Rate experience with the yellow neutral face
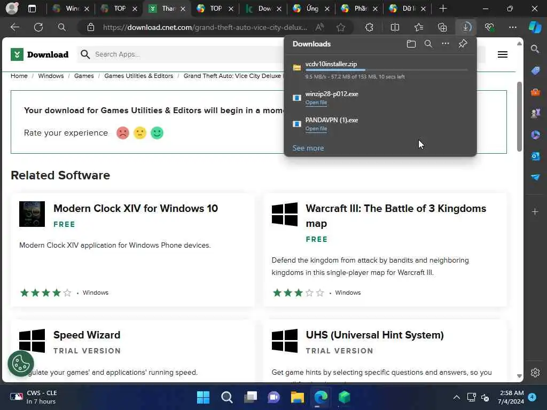This screenshot has width=547, height=410. (140, 133)
